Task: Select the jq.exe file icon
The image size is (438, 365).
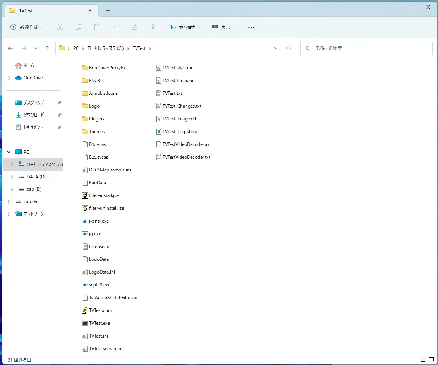Action: pyautogui.click(x=85, y=234)
